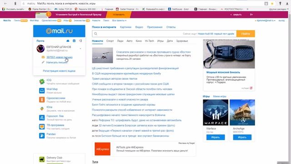The image size is (291, 164).
Task: Open Мощный японский бинокль ad link
Action: 223,72
